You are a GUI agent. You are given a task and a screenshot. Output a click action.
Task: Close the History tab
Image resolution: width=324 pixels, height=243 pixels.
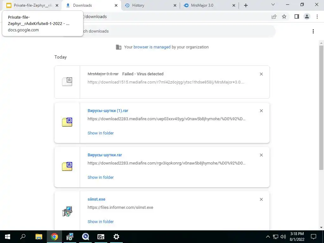175,5
